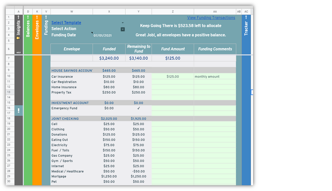Click the Funding Date 07/01/2021 field

(x=102, y=36)
